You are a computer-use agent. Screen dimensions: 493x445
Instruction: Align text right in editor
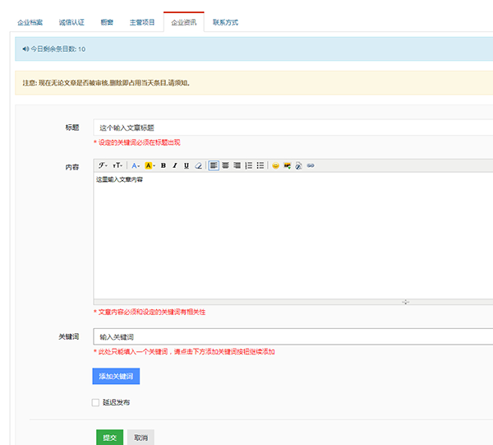click(x=237, y=165)
